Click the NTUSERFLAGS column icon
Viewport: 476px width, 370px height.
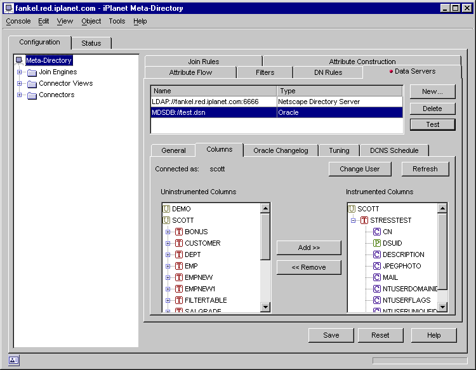377,300
